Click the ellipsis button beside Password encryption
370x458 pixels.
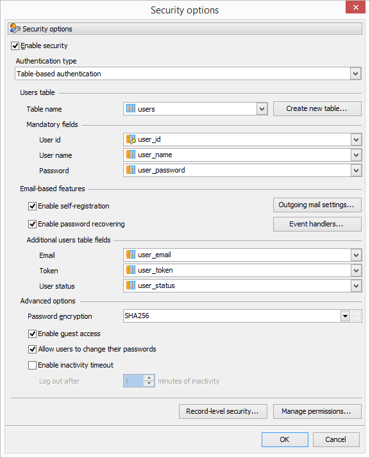[x=357, y=316]
